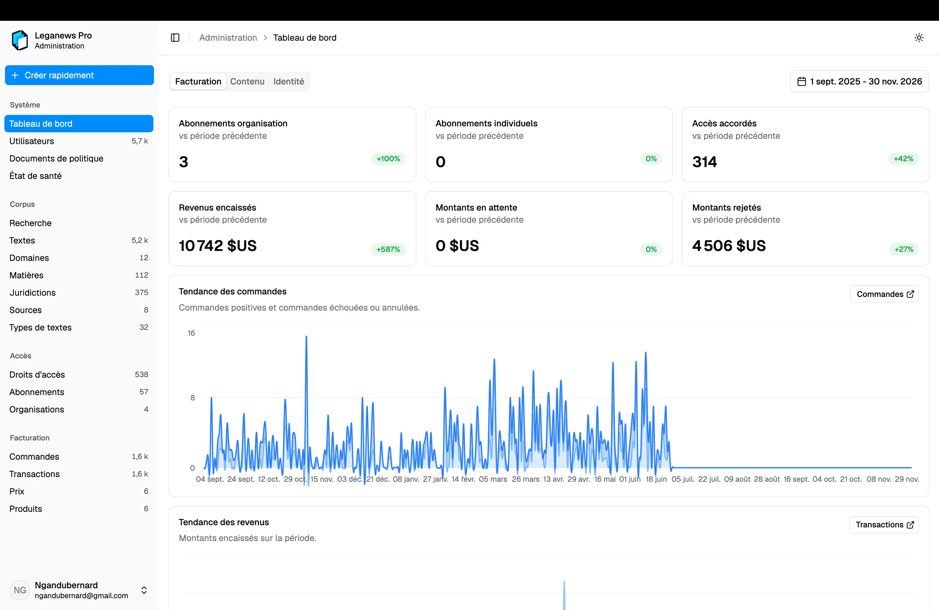This screenshot has width=939, height=610.
Task: Click the 10 742 $US value
Action: [218, 246]
